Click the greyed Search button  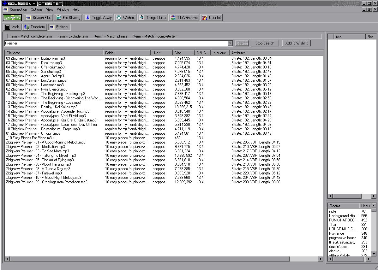pos(242,43)
